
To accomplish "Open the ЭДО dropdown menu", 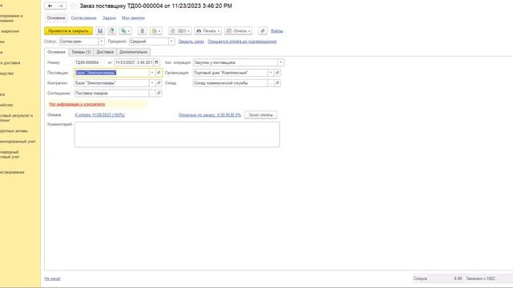I will [x=180, y=30].
